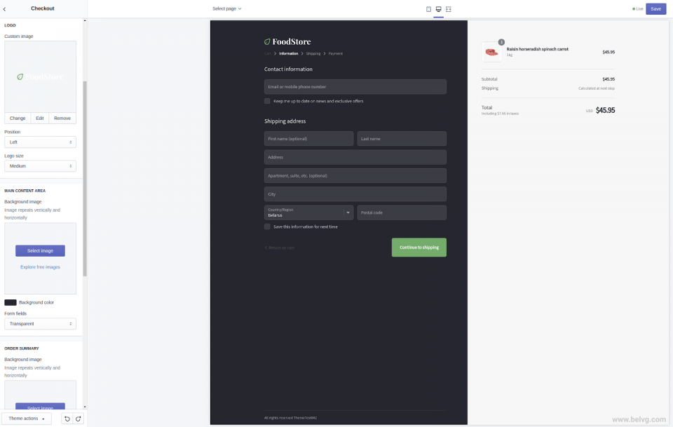This screenshot has height=427, width=673.
Task: Check Keep me up to date on news
Action: click(267, 101)
